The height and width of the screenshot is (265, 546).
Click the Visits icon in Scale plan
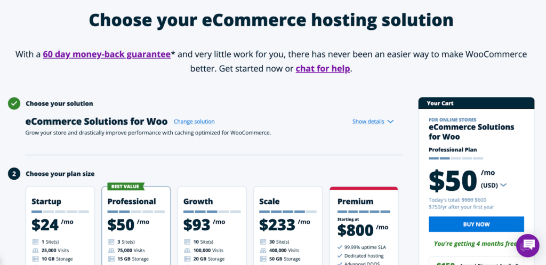263,251
